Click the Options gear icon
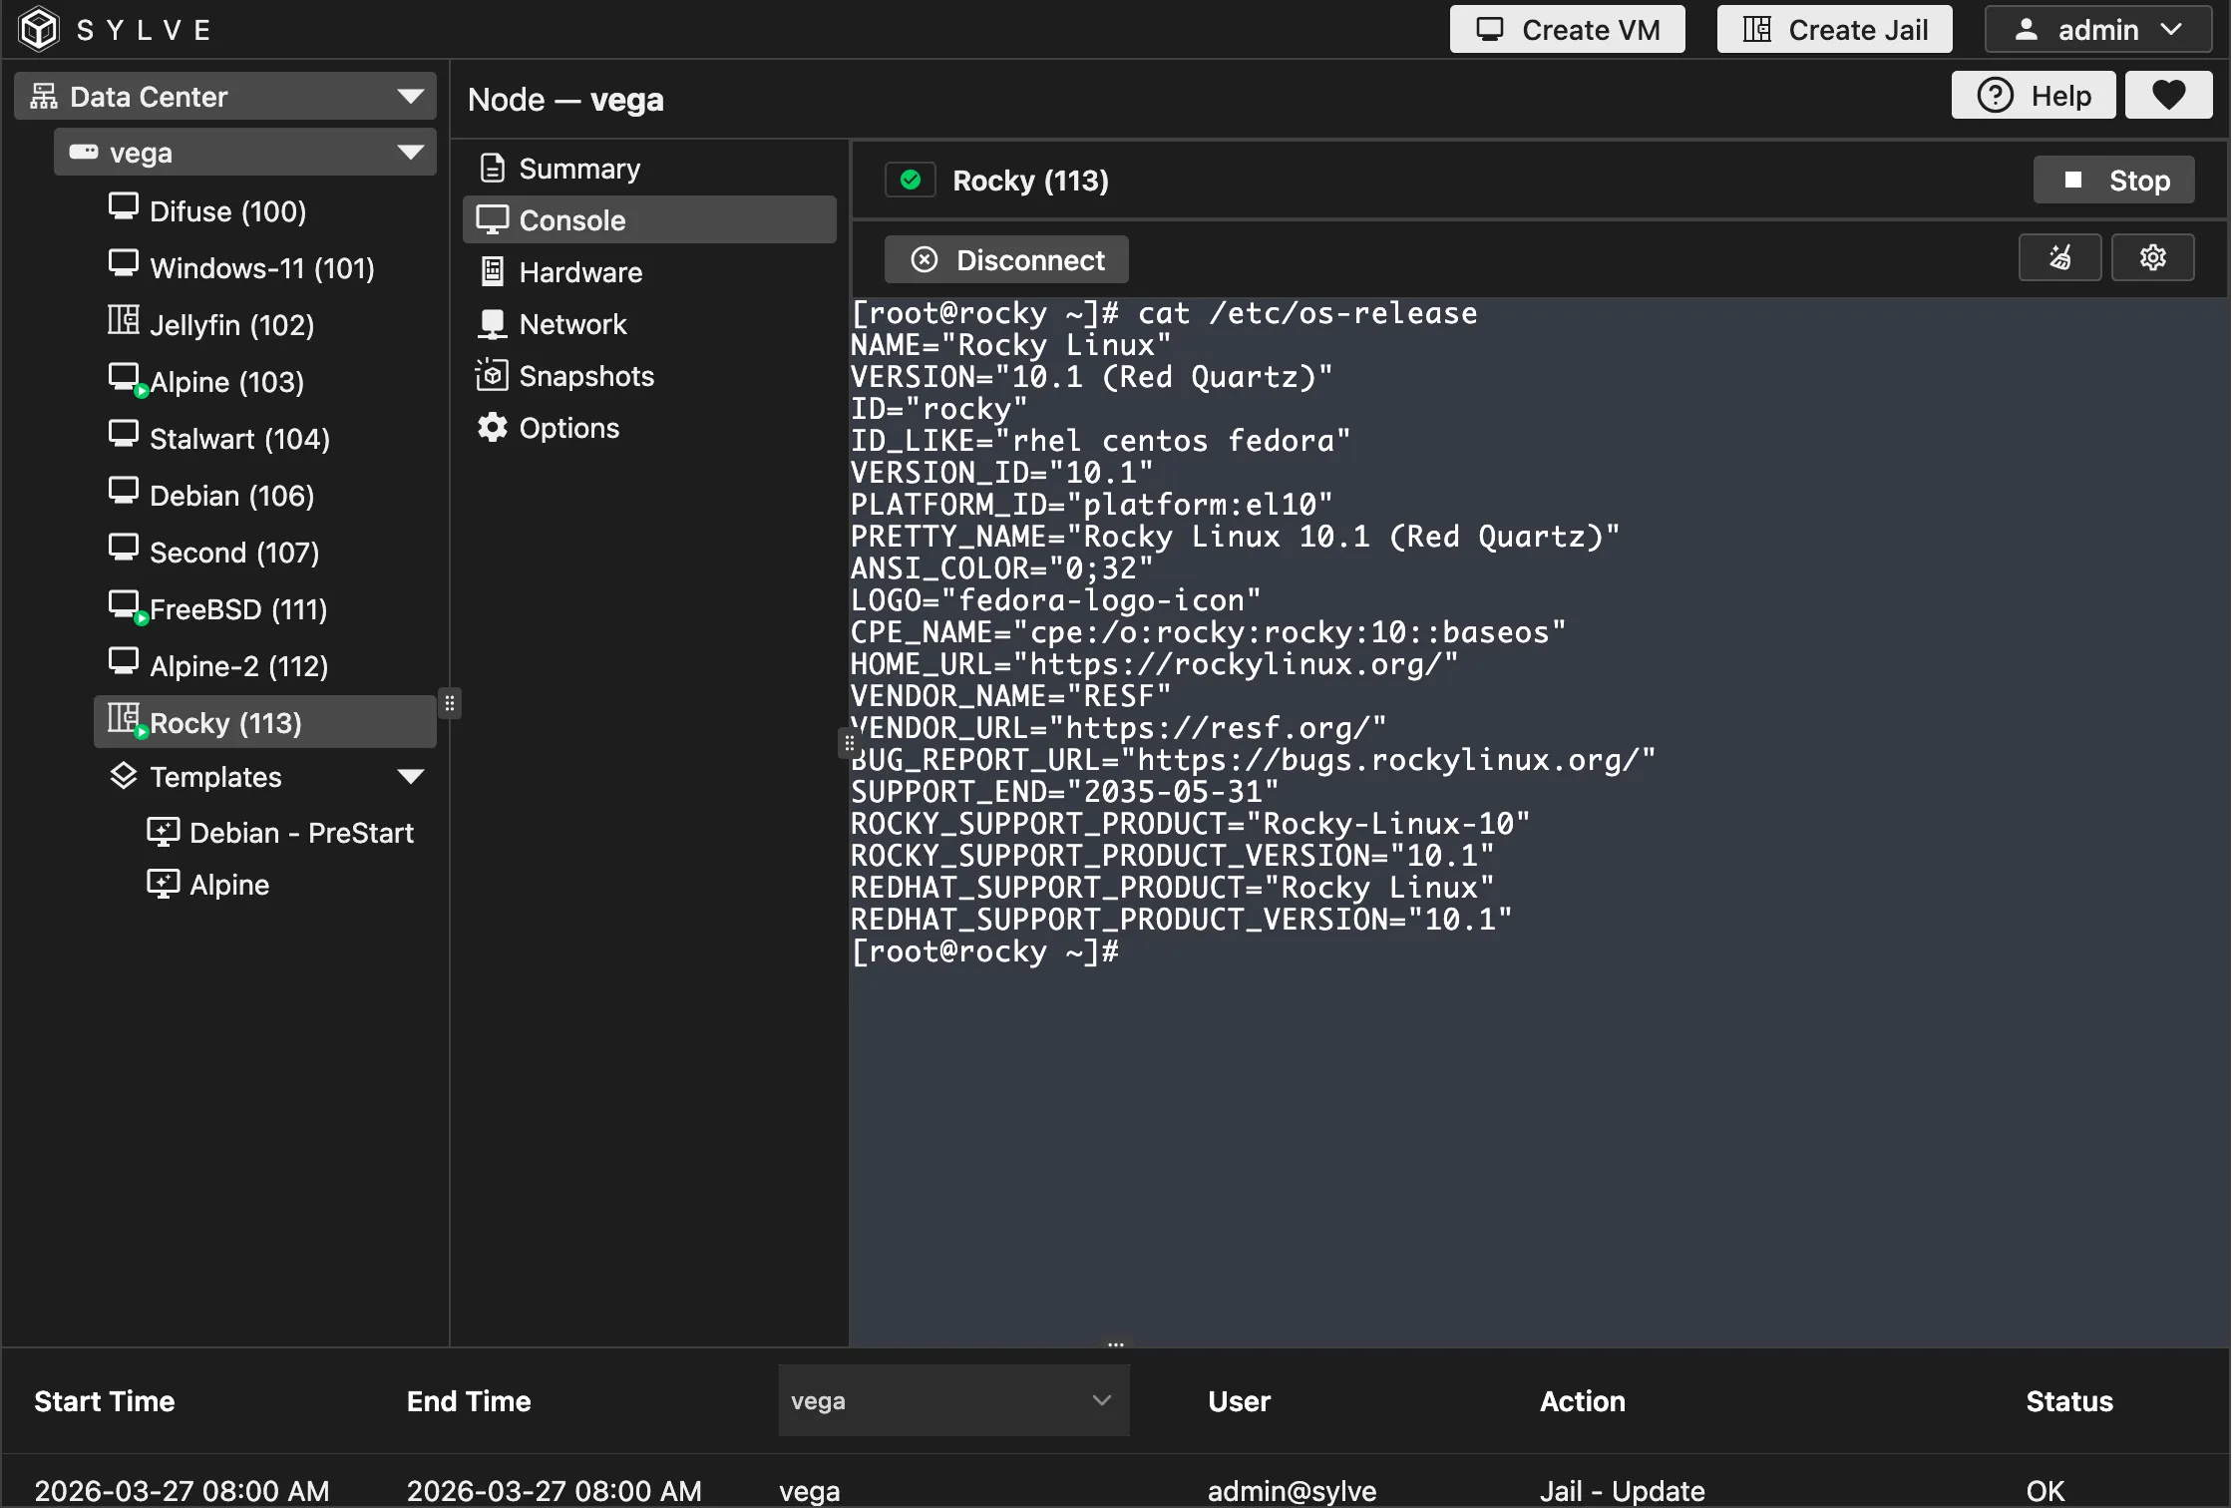The image size is (2232, 1508). pyautogui.click(x=493, y=427)
